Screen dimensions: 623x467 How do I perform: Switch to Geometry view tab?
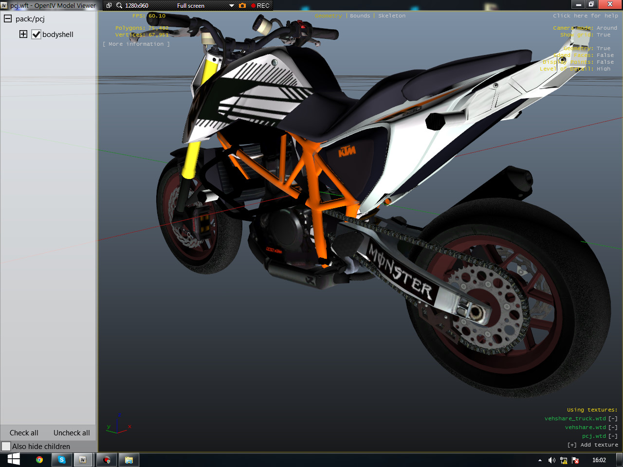point(329,16)
